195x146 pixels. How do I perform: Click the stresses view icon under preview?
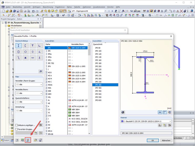pyautogui.click(x=160, y=112)
